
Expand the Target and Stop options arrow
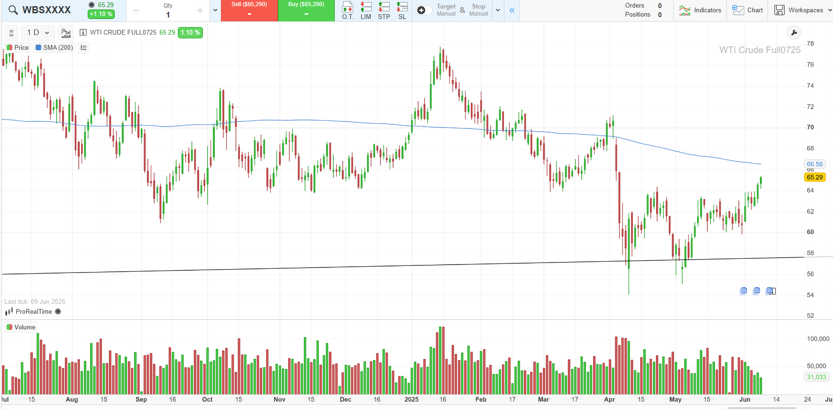point(498,10)
